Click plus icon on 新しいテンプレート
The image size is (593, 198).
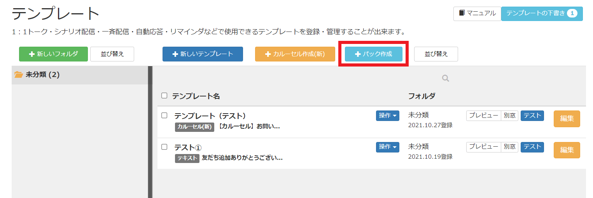[175, 54]
